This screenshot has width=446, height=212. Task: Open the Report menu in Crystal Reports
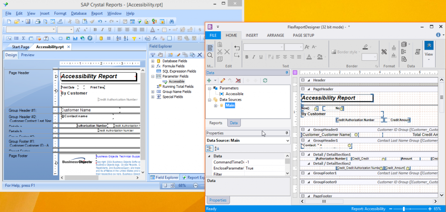[97, 13]
